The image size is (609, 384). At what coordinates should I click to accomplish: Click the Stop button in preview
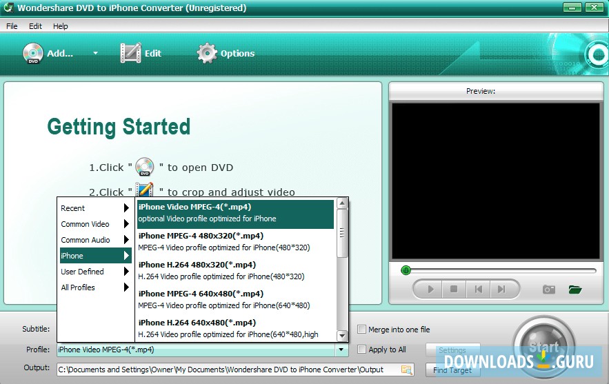pos(454,290)
